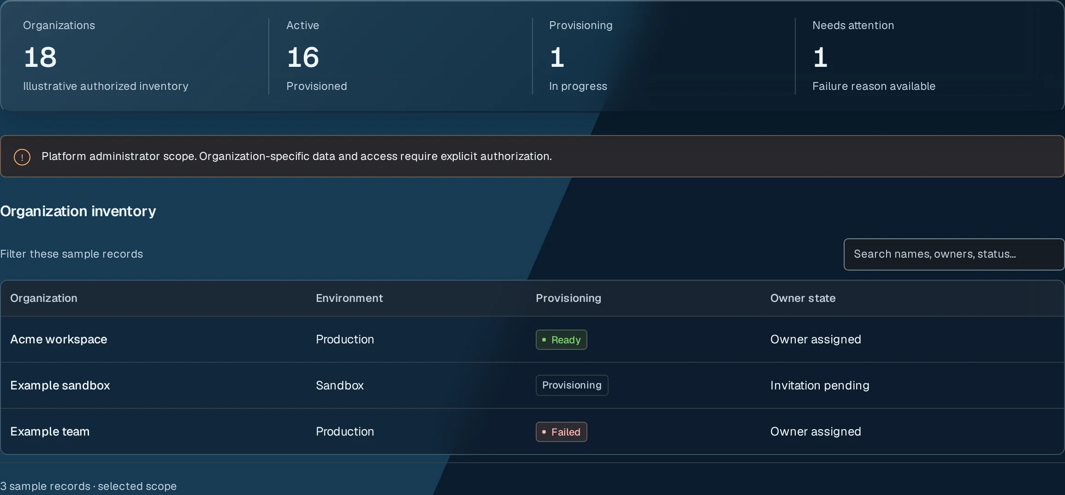Screen dimensions: 1065x495
Task: Click 'Sandbox' environment in Example sandbox row
Action: tap(340, 385)
